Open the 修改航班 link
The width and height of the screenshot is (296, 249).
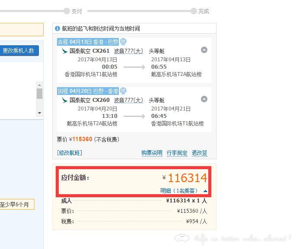coord(70,153)
